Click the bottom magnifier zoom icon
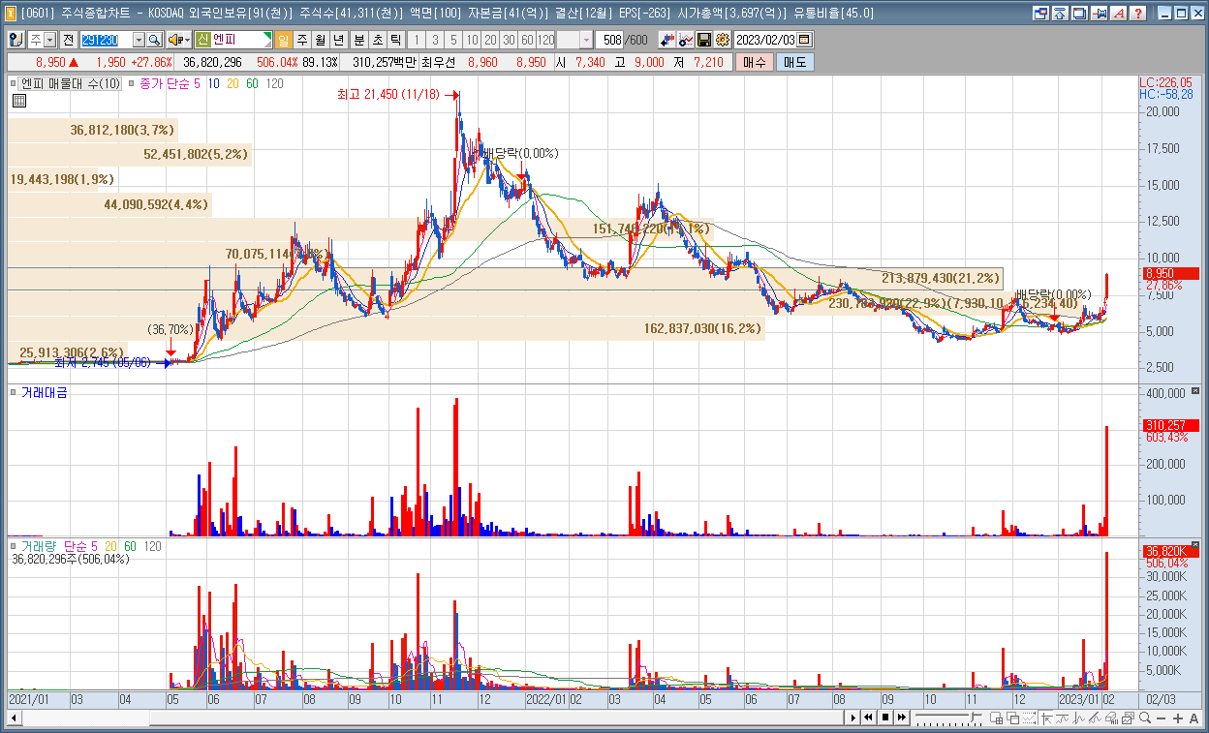 (1145, 718)
